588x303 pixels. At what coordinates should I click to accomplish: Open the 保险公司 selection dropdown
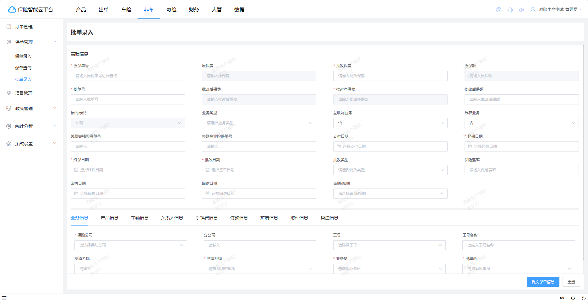click(x=131, y=245)
